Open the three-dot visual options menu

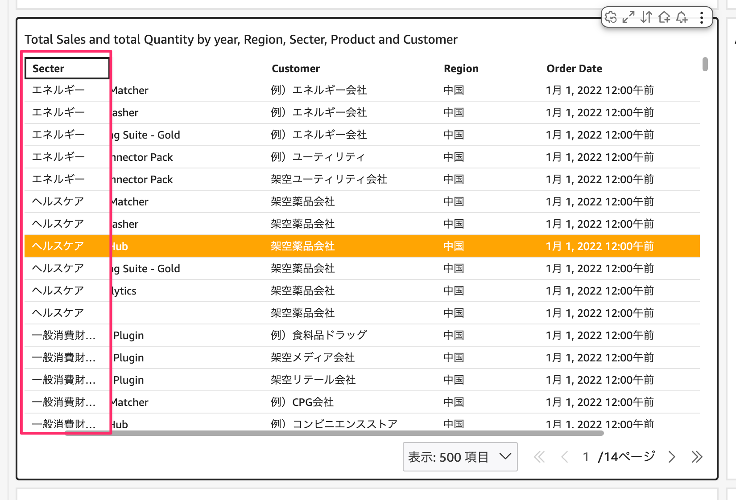[x=702, y=17]
